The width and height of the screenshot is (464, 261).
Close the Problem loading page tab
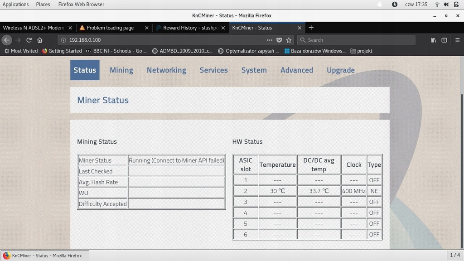tap(146, 28)
